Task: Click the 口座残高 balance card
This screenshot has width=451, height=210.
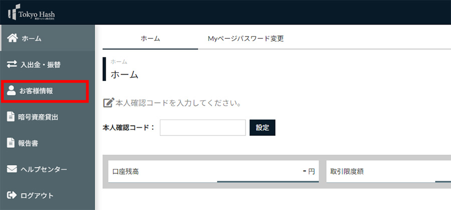Action: [213, 171]
